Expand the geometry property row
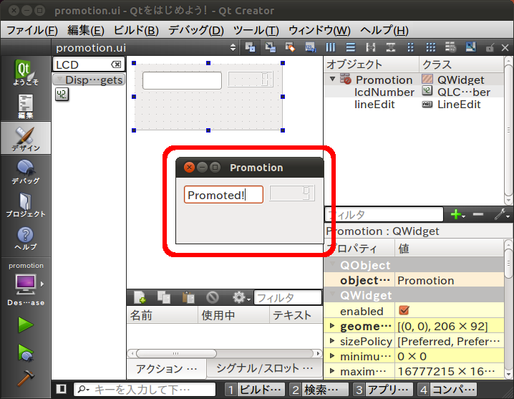The height and width of the screenshot is (399, 514). coord(331,327)
